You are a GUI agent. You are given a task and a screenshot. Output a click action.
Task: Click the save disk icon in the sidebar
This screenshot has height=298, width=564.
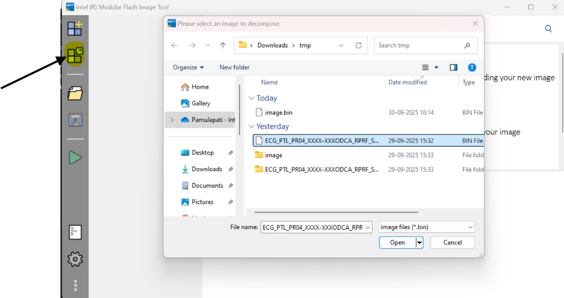(75, 120)
